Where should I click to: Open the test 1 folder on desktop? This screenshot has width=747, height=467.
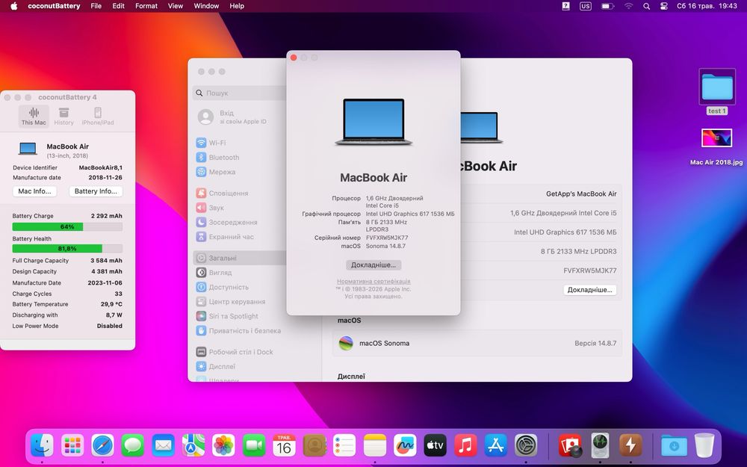717,91
